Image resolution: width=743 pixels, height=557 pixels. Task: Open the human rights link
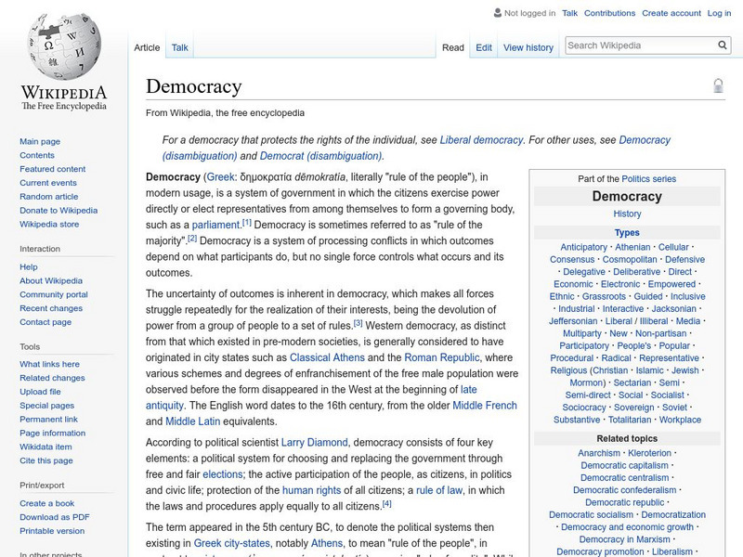tap(311, 490)
